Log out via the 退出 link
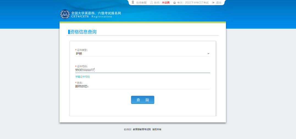This screenshot has width=296, height=139. click(218, 3)
